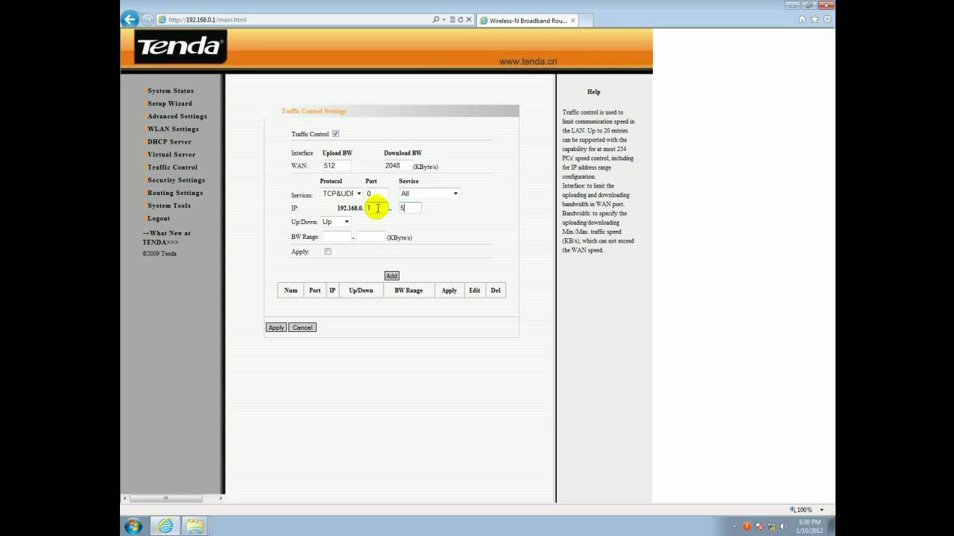Click the IP range end field
Screen dimensions: 954x536
pos(410,208)
